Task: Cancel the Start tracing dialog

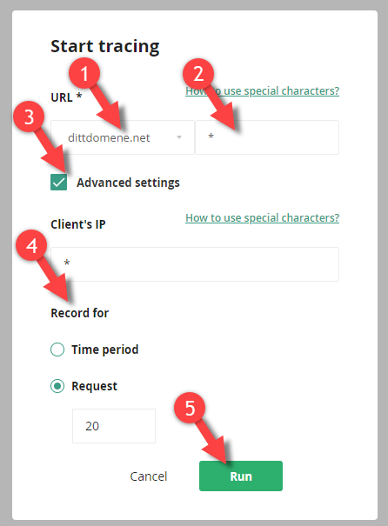Action: (149, 476)
